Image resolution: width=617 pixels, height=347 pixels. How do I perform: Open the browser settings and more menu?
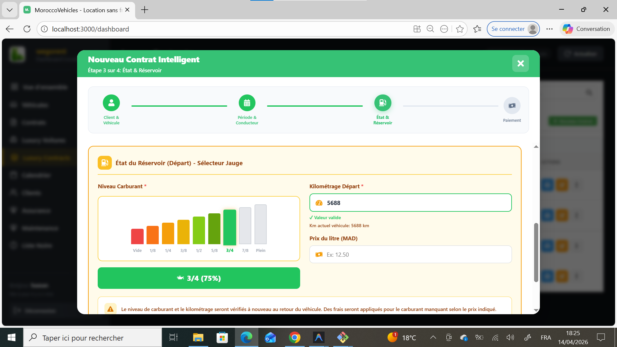pos(549,29)
